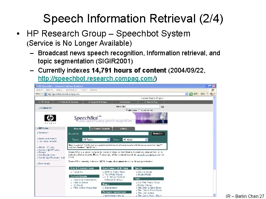Open the Soundcheck link
Screen dimensions: 266x199
(111, 188)
